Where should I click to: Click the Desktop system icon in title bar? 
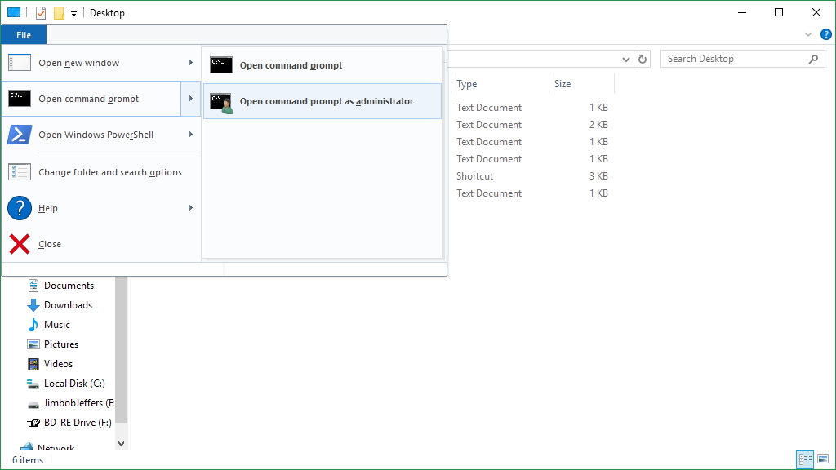[x=14, y=12]
